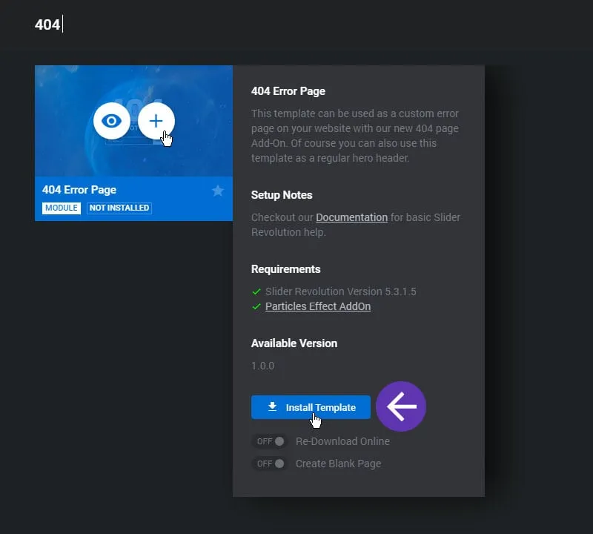Click the MODULE tag on the template card
Screen dimensions: 593x534
click(x=62, y=208)
